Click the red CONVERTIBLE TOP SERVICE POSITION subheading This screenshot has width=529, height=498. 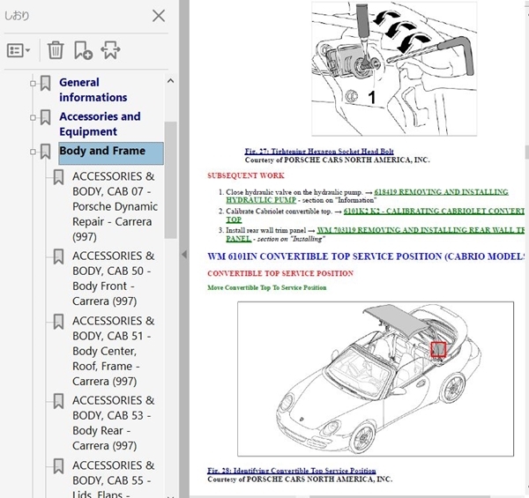[x=280, y=273]
